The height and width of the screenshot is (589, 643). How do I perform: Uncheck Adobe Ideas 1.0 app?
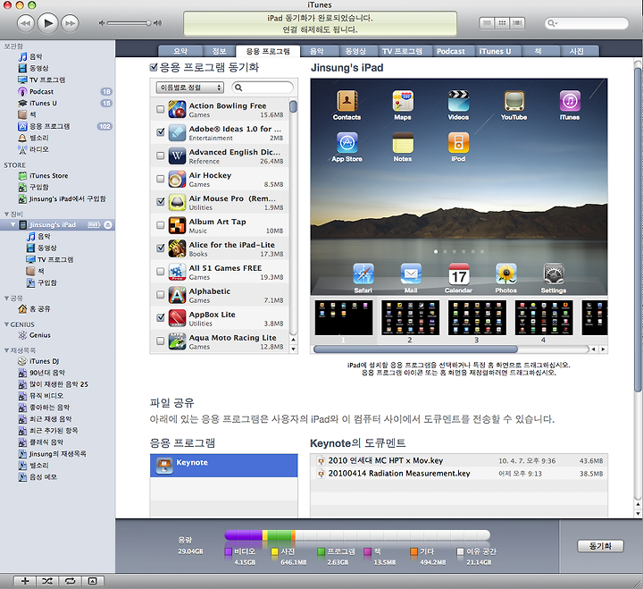pos(161,132)
